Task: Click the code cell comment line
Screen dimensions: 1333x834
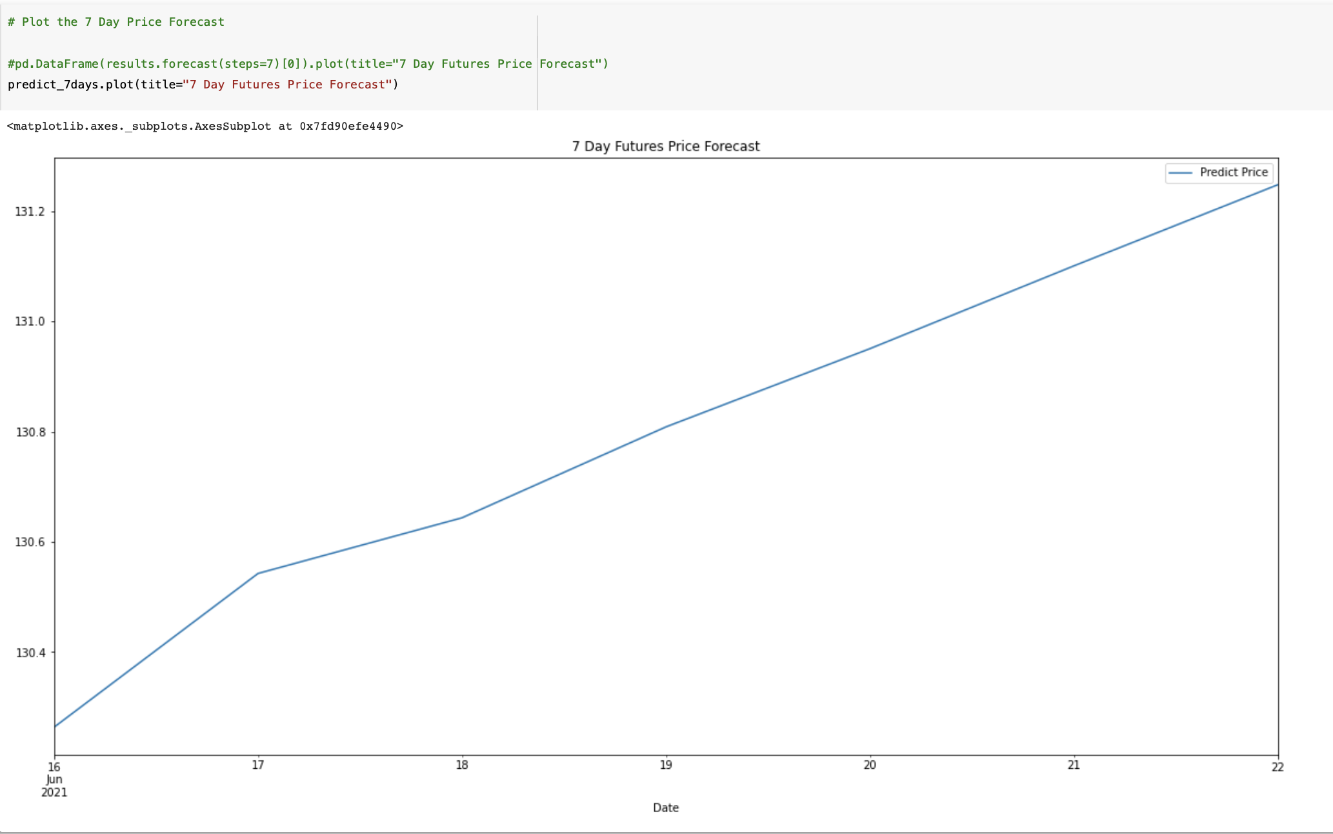Action: [115, 21]
